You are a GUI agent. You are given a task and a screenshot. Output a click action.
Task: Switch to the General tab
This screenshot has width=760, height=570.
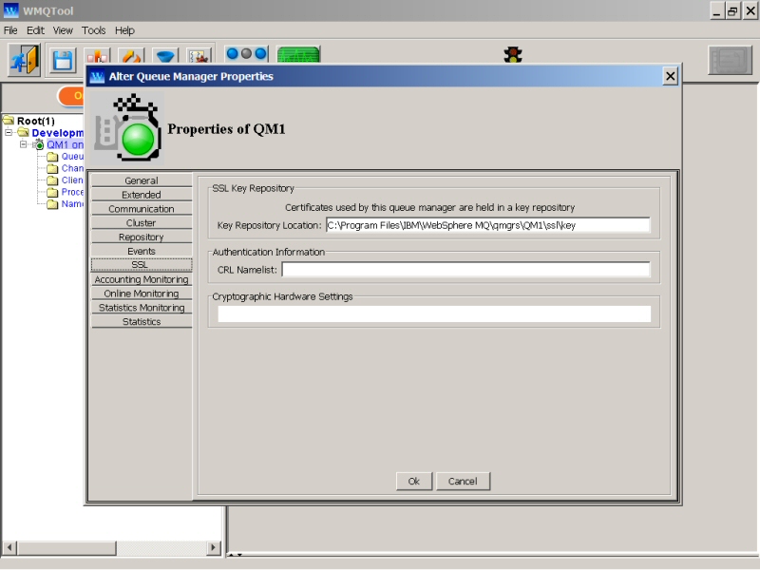coord(142,180)
